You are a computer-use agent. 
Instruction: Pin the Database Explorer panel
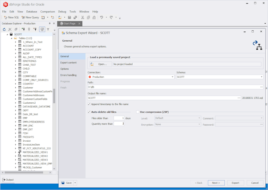pyautogui.click(x=50, y=23)
